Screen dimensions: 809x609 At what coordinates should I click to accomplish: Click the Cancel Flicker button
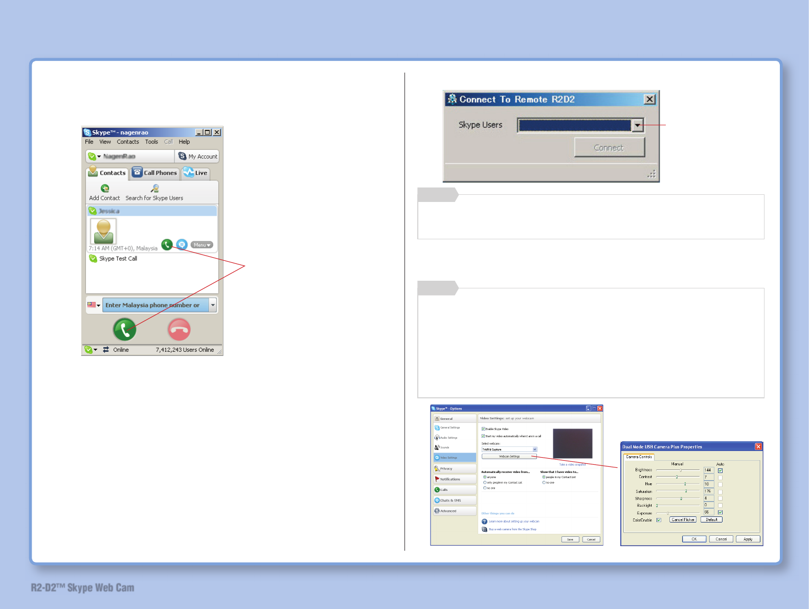[683, 520]
